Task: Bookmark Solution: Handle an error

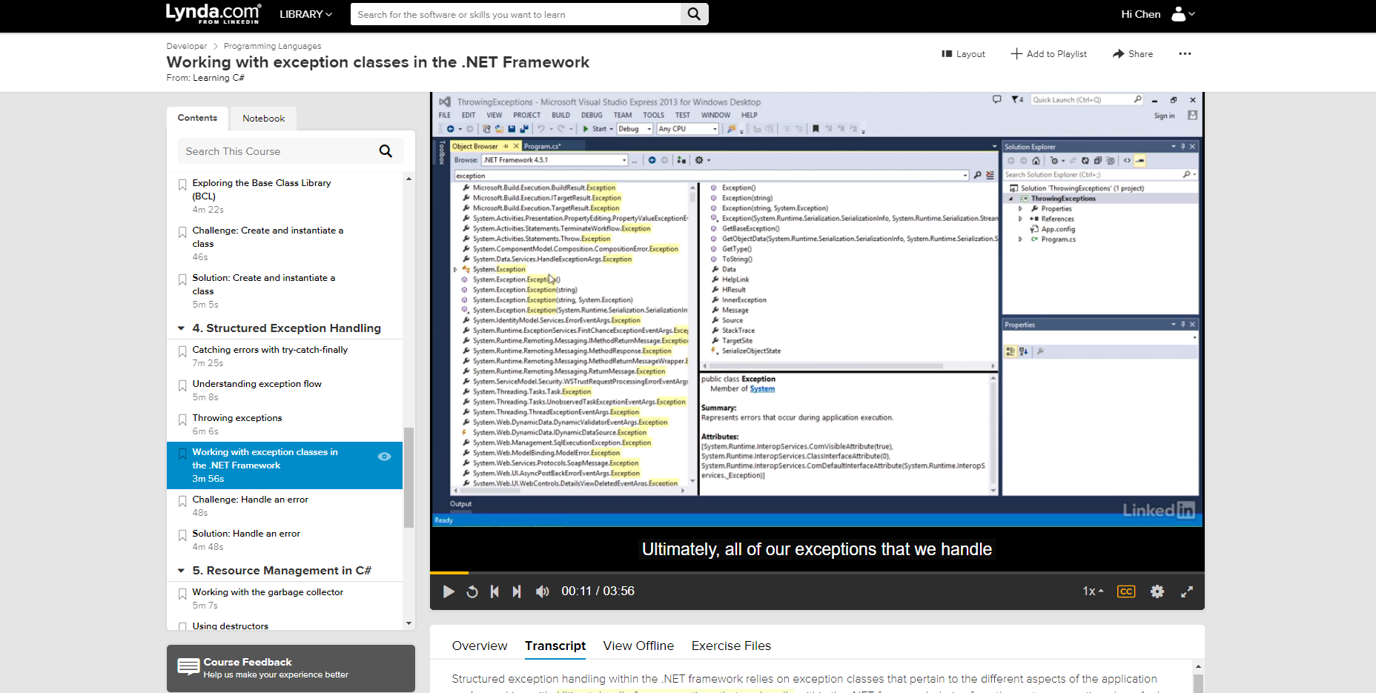Action: (182, 535)
